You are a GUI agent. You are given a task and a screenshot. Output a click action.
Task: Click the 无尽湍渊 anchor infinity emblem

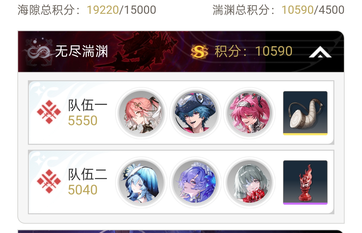[38, 52]
